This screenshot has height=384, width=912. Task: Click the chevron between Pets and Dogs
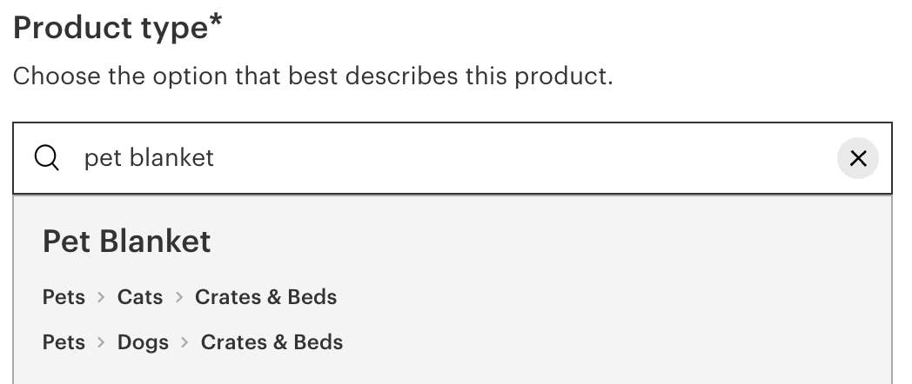101,343
